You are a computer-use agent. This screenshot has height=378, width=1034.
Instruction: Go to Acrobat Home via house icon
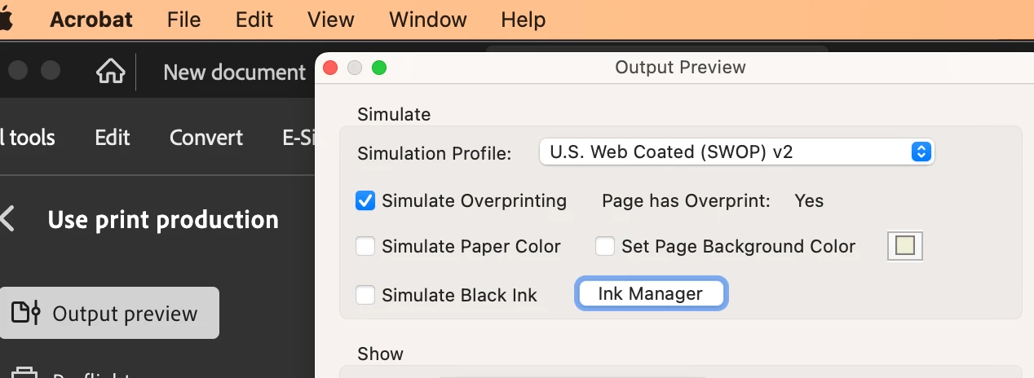click(110, 72)
